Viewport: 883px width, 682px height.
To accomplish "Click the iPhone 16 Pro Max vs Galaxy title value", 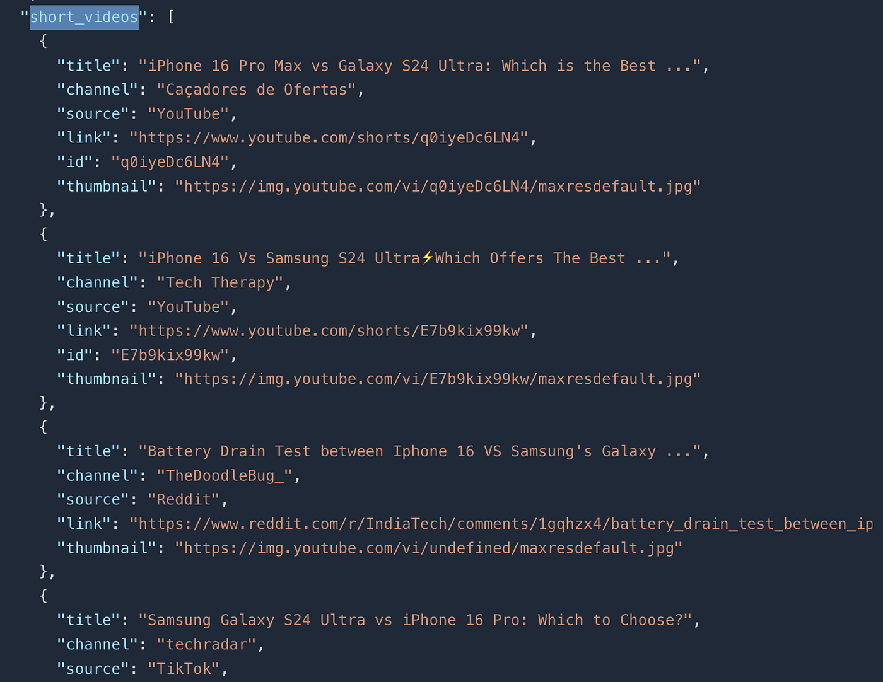I will pos(420,66).
